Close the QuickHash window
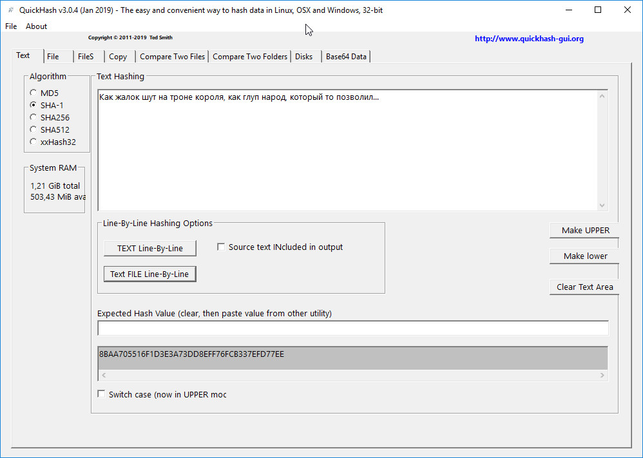643x458 pixels. coord(628,10)
